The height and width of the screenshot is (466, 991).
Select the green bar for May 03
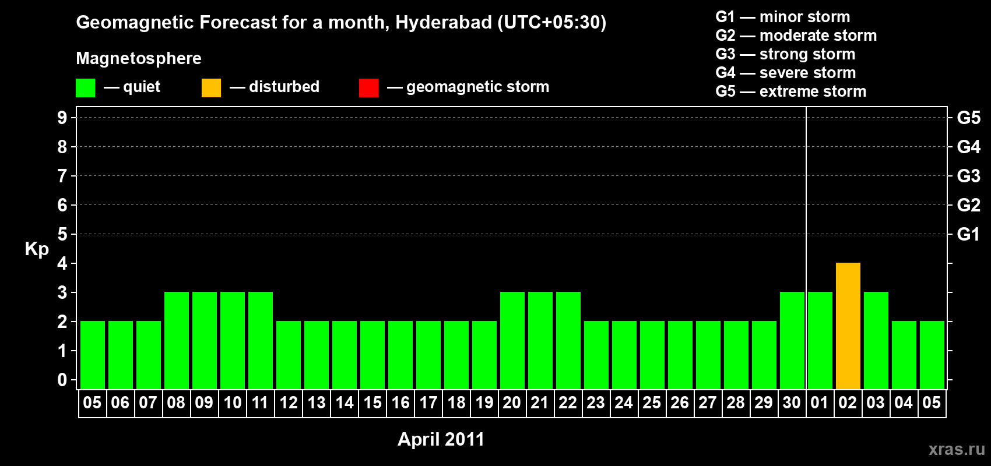click(x=876, y=340)
